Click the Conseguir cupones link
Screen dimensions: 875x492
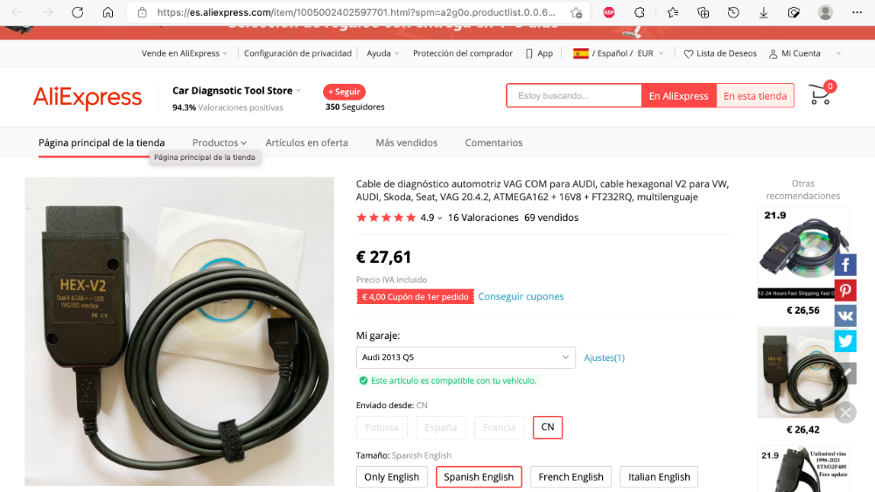pos(521,296)
